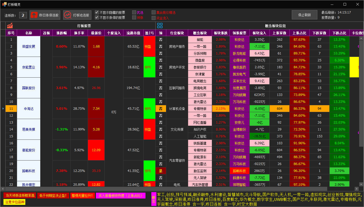Click leading stock 实丰文化 cell
The width and height of the screenshot is (364, 207).
point(239,81)
